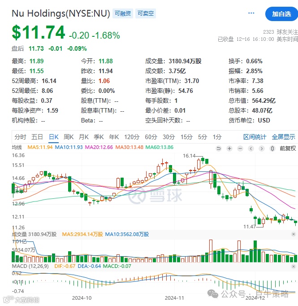
Task: Click the 52周最高 16.14 value
Action: click(x=49, y=81)
